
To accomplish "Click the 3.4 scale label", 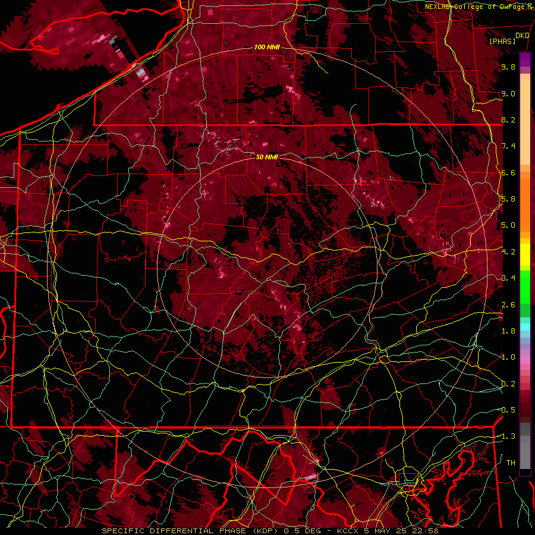I will pyautogui.click(x=508, y=278).
